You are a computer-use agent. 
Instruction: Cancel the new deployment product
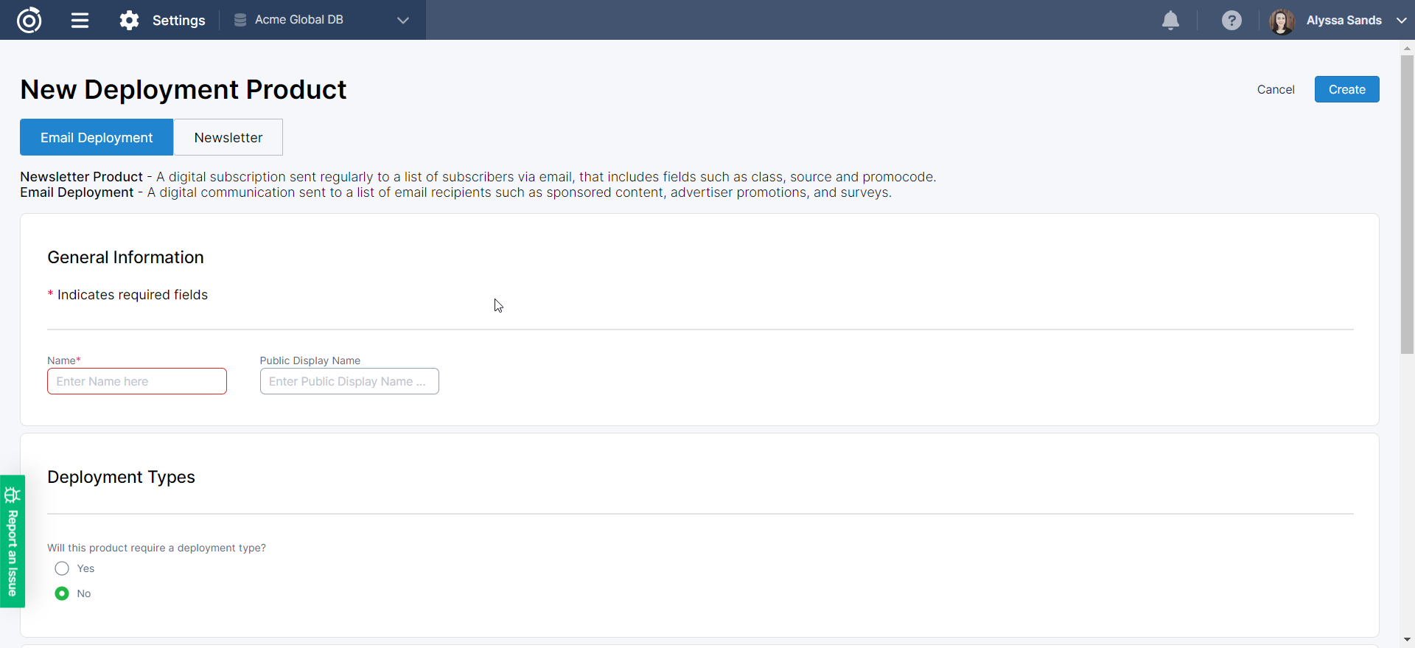[x=1275, y=89]
